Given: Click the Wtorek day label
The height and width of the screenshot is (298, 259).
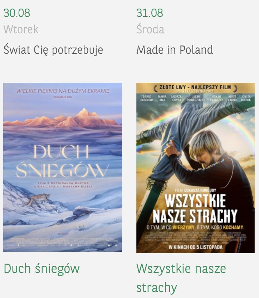Looking at the screenshot, I should tap(21, 29).
